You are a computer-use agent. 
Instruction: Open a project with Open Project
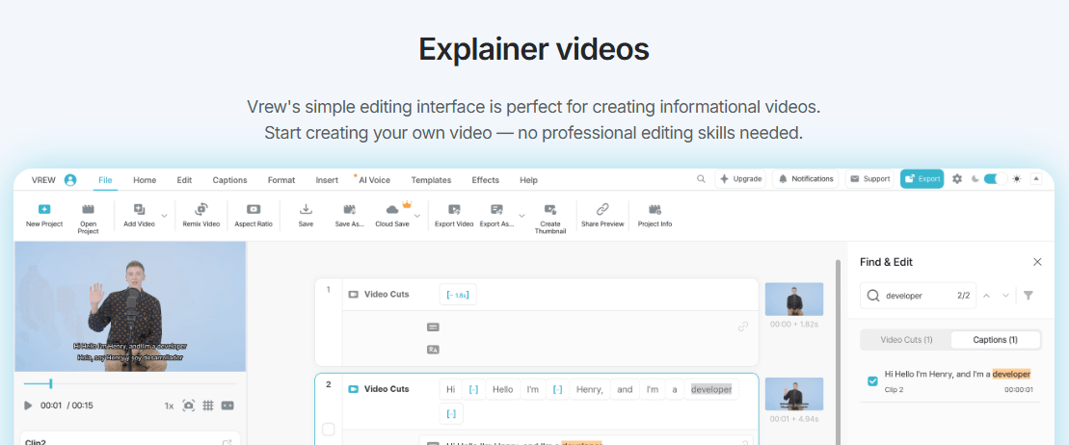click(88, 210)
